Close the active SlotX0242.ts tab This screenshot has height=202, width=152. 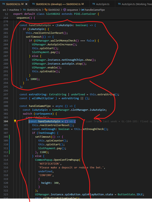(26, 4)
